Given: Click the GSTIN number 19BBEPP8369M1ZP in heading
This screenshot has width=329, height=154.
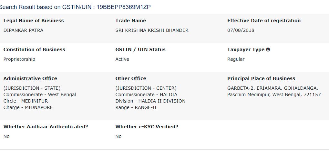Looking at the screenshot, I should click(x=124, y=7).
